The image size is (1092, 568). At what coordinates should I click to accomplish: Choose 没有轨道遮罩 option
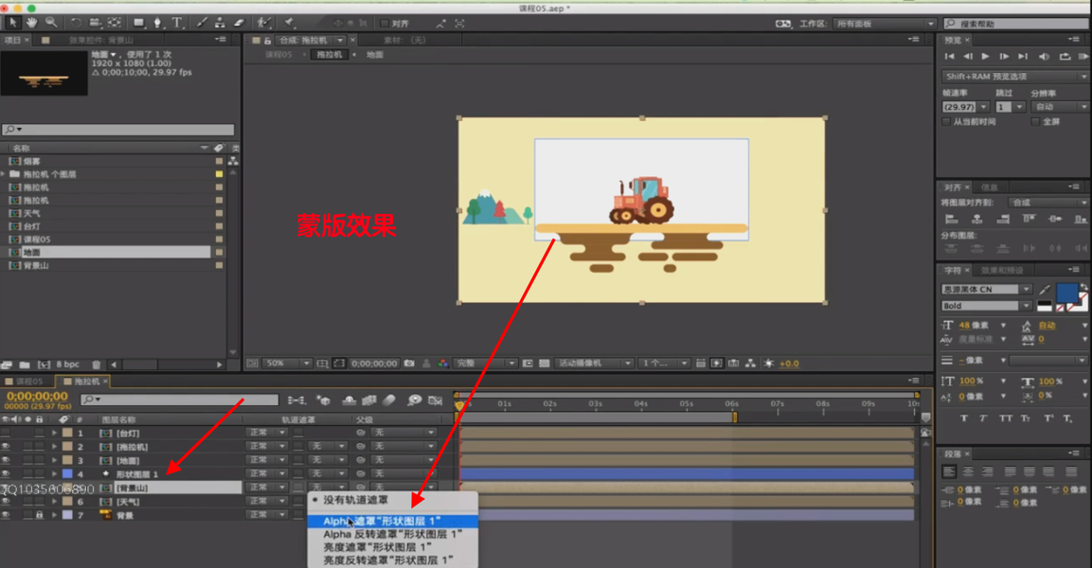pyautogui.click(x=393, y=500)
